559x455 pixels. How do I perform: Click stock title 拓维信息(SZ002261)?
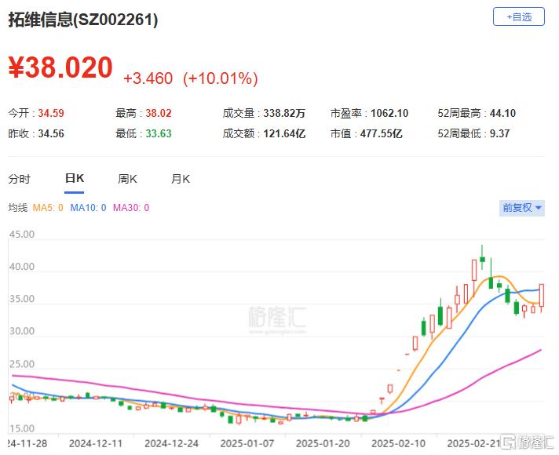[x=83, y=20]
